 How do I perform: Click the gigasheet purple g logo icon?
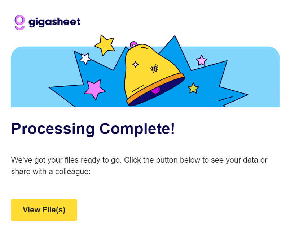pyautogui.click(x=20, y=22)
